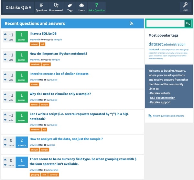The height and width of the screenshot is (180, 194).
Task: Downvote 'I have a SQLite DB'
Action: pyautogui.click(x=5, y=40)
